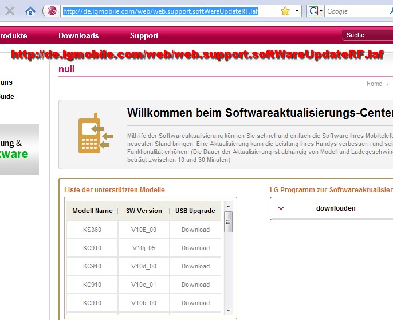Click the phone software update icon
The image size is (393, 320).
[96, 133]
